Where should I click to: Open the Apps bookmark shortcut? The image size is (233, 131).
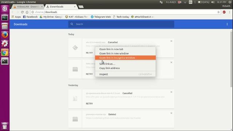point(16,17)
